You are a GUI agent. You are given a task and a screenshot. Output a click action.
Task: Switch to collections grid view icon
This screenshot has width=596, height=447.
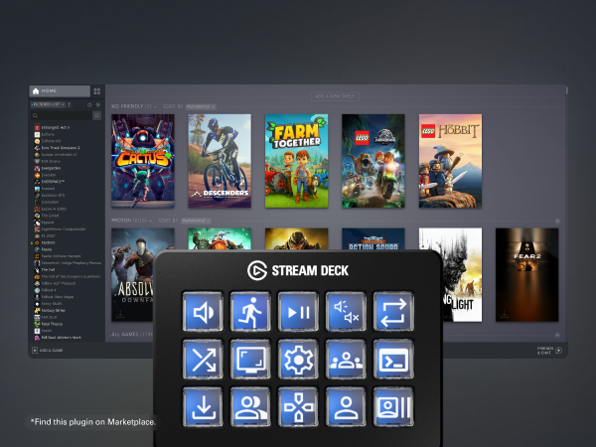pyautogui.click(x=97, y=90)
